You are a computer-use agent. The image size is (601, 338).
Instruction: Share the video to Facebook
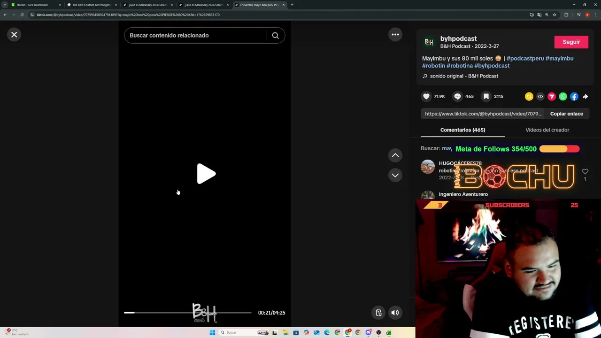(x=574, y=97)
